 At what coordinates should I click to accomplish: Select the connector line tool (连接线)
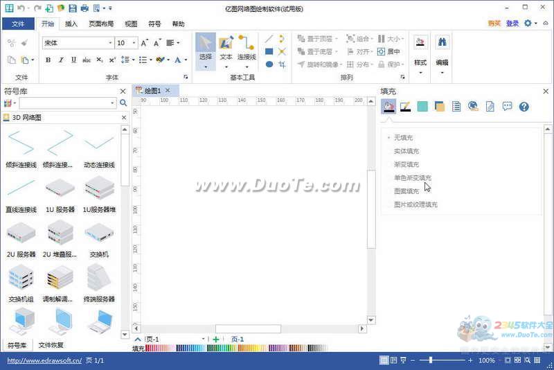(247, 49)
